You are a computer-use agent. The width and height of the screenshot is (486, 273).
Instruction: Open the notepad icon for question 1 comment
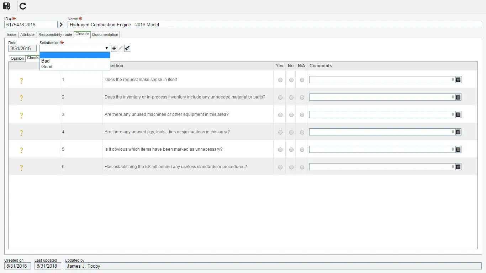458,80
